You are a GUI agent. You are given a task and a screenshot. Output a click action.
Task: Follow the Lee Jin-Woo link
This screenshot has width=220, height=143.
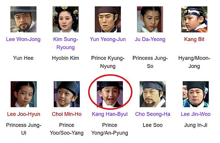pos(196,114)
